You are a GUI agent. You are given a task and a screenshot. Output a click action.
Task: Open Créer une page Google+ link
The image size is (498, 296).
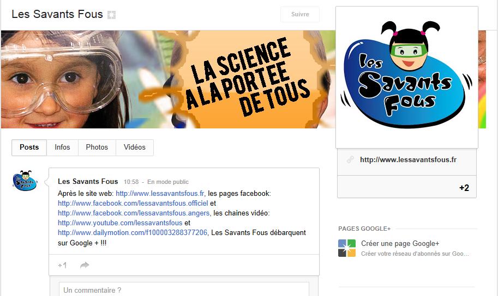coord(400,243)
